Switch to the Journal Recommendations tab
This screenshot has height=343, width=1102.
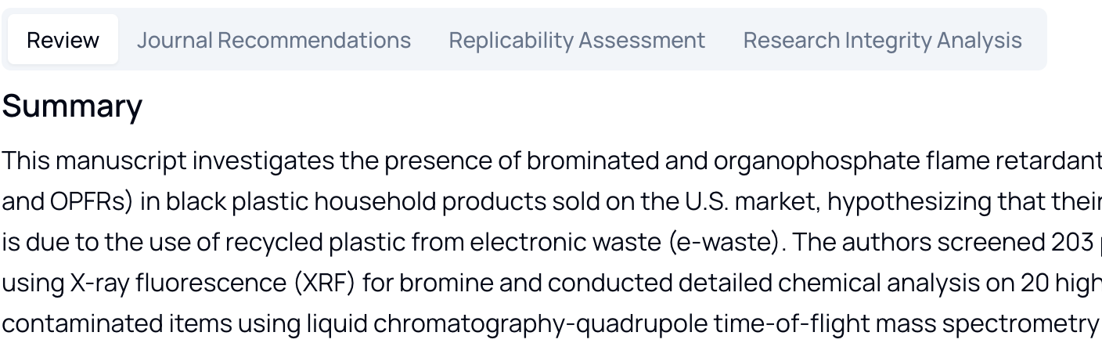[273, 40]
